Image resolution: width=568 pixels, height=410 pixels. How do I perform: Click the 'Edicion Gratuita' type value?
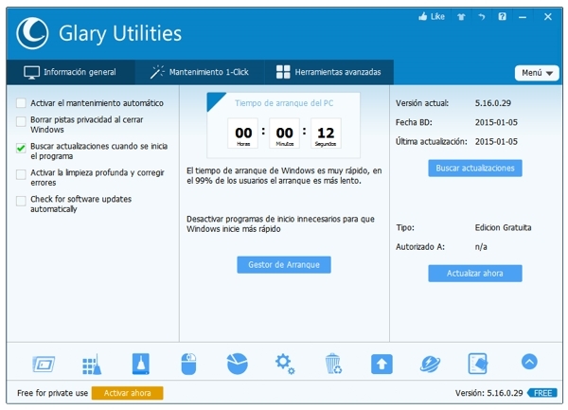point(504,227)
